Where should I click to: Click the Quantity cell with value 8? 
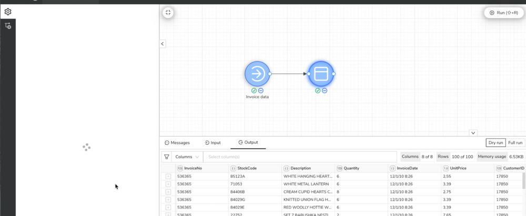coord(361,192)
